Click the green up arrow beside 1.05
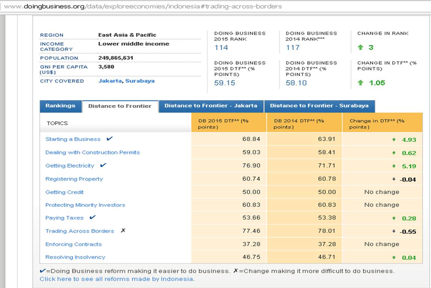431x288 pixels. point(360,82)
